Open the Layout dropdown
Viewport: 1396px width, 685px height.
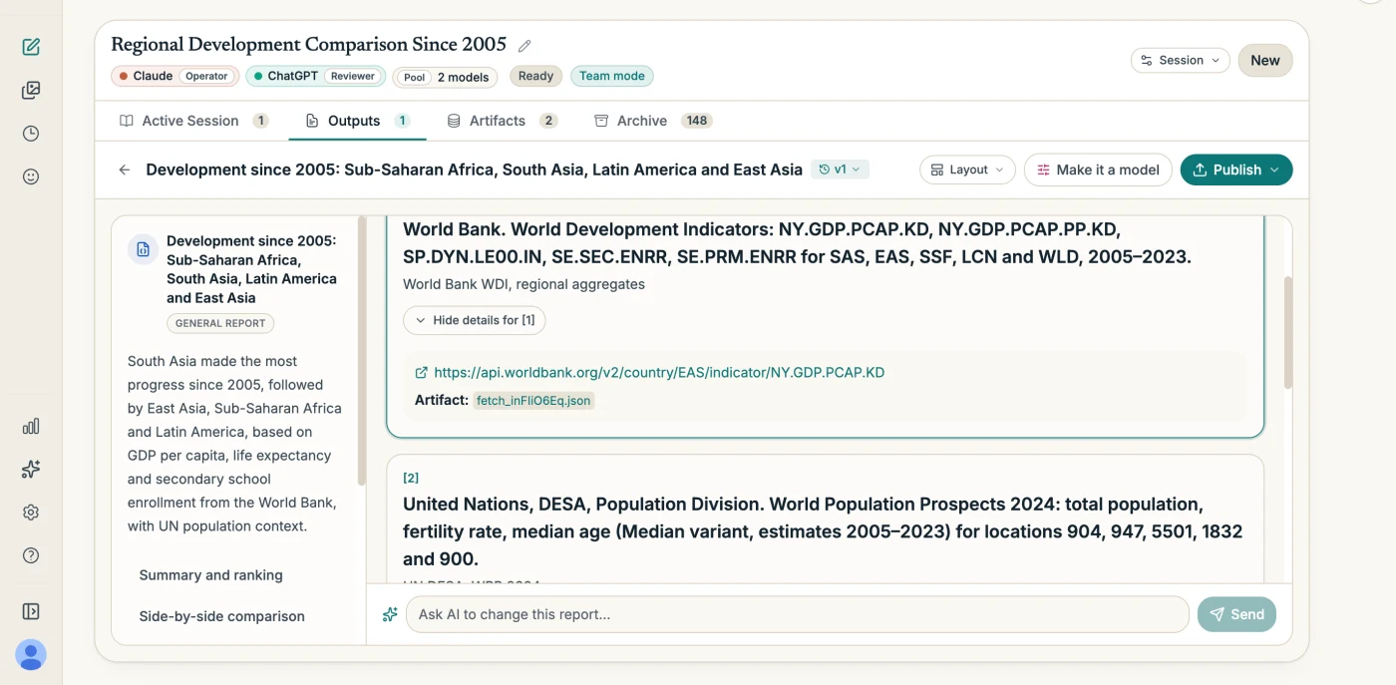click(967, 170)
